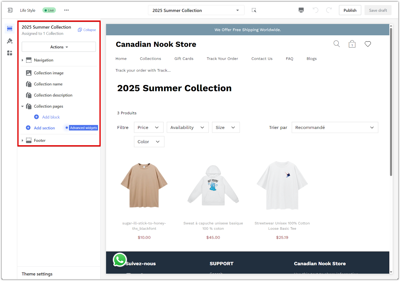Open the shopping cart bag icon
The width and height of the screenshot is (400, 281).
[x=352, y=44]
